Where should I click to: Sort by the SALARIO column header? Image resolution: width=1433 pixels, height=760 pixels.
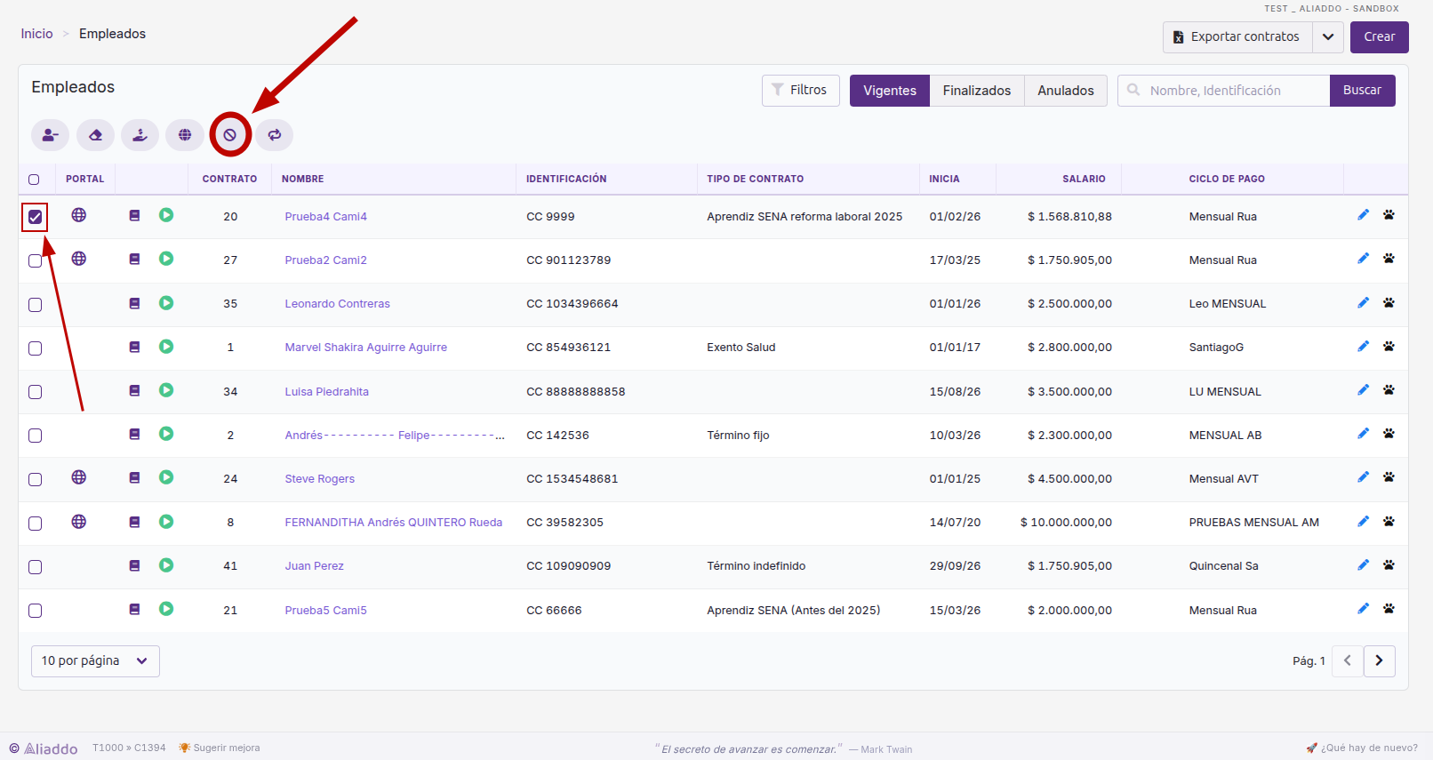pyautogui.click(x=1084, y=179)
